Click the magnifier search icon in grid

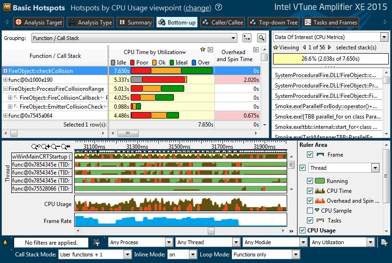261,38
